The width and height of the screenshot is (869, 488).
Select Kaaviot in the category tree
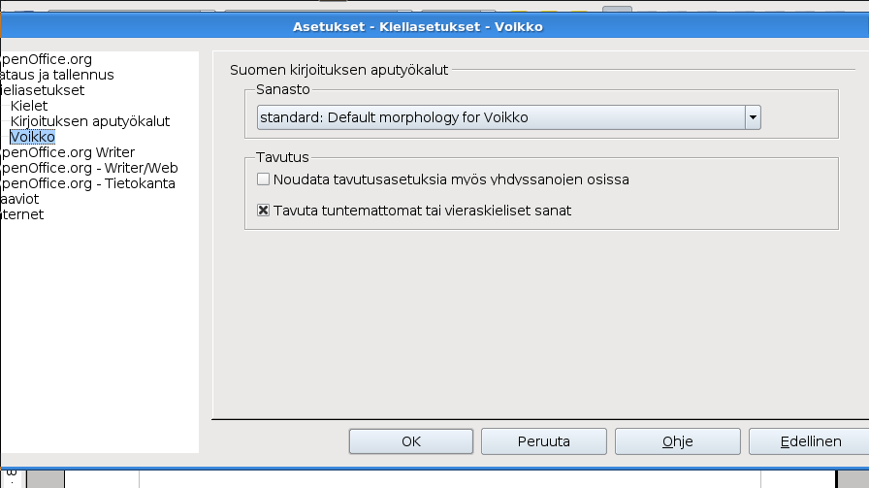click(x=21, y=199)
